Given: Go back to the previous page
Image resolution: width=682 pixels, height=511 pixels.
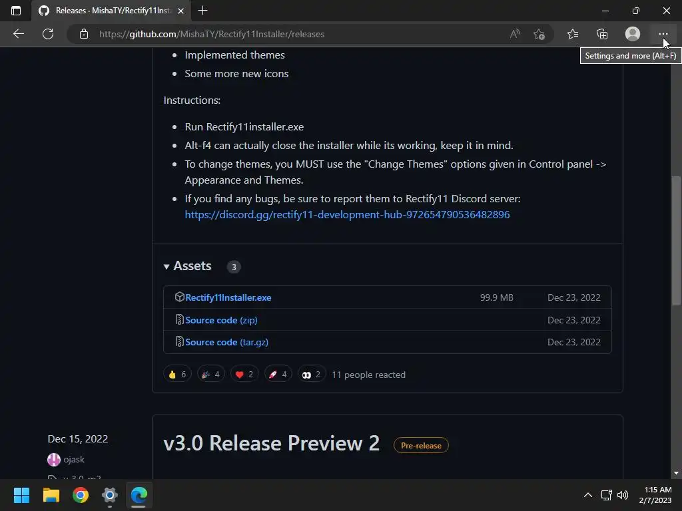Looking at the screenshot, I should [19, 34].
